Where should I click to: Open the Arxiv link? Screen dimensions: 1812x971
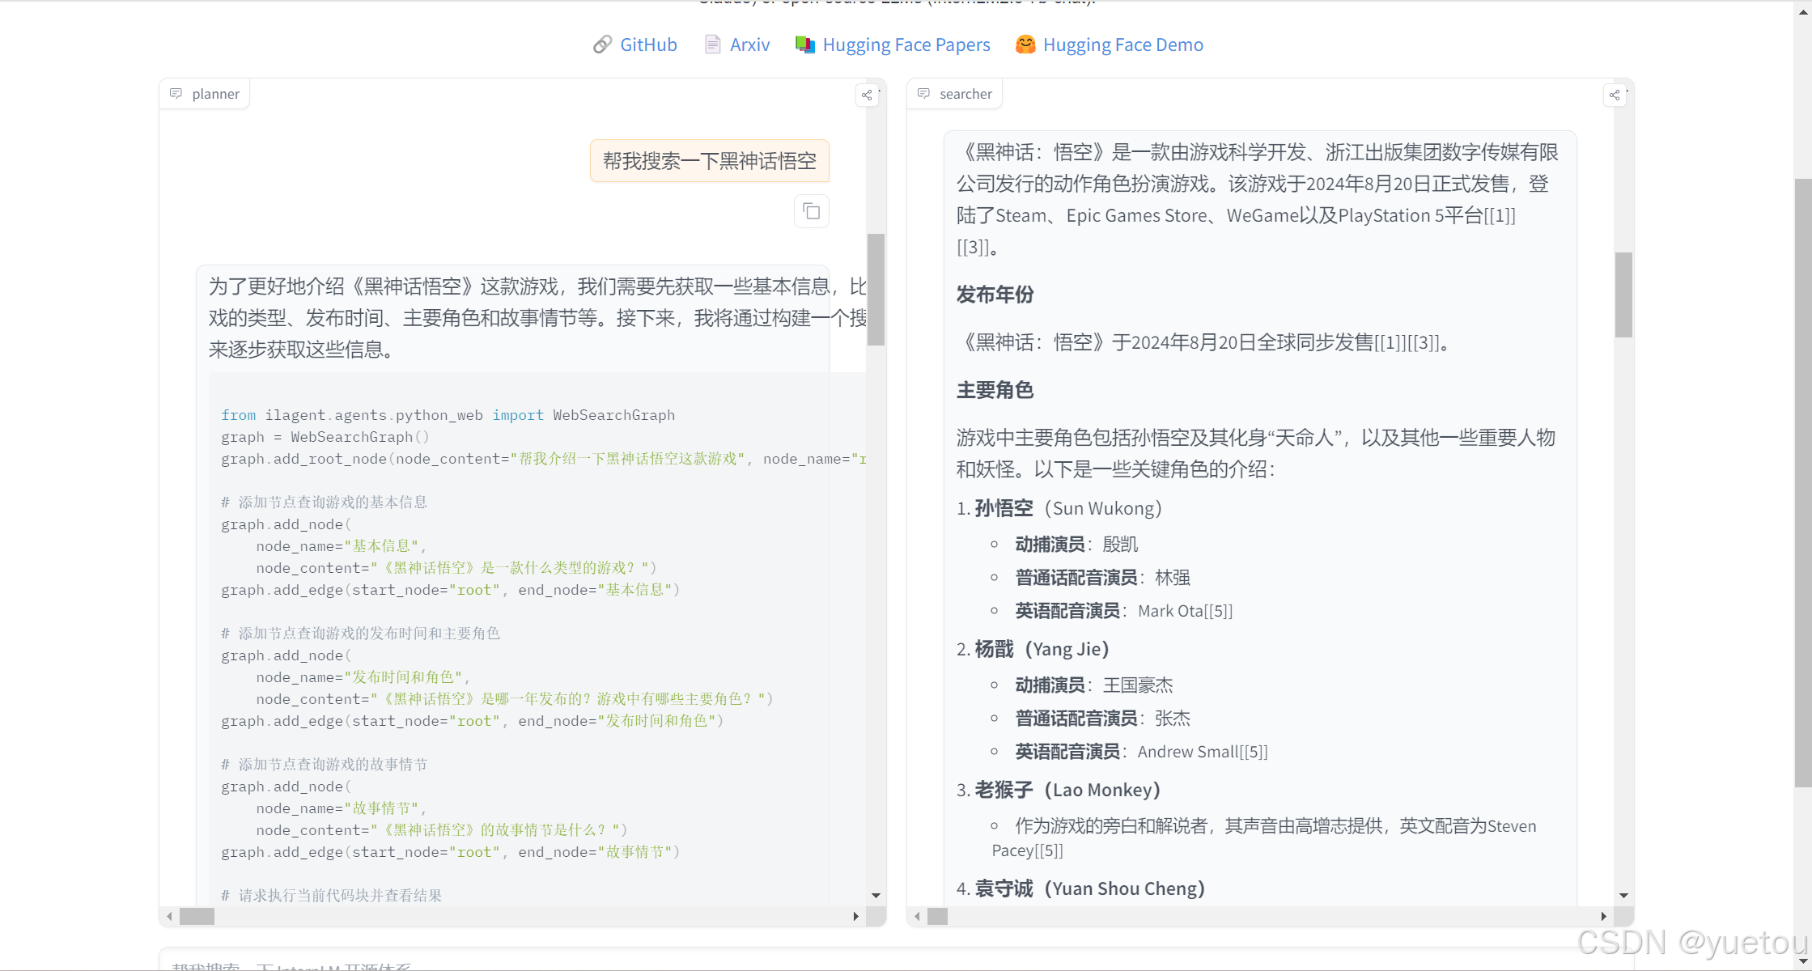click(x=749, y=45)
